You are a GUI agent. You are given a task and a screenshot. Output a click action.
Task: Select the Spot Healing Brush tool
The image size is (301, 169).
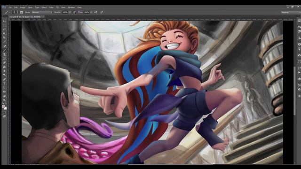tap(4, 46)
